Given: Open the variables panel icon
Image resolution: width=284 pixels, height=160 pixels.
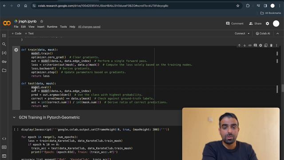Looking at the screenshot, I should (x=4, y=53).
